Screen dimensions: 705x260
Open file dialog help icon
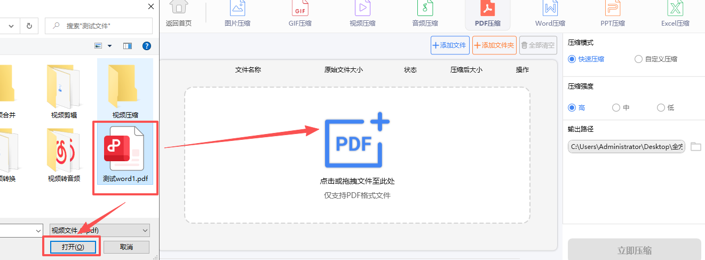[147, 46]
